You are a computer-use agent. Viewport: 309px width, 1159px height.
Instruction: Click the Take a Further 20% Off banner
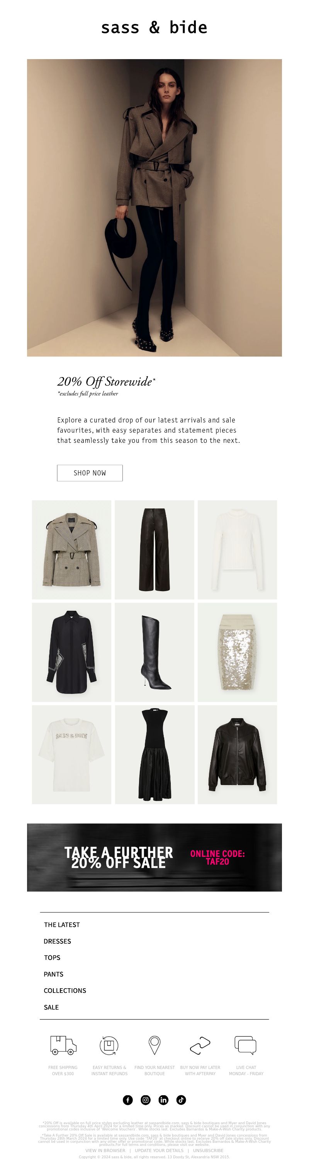coord(154,857)
